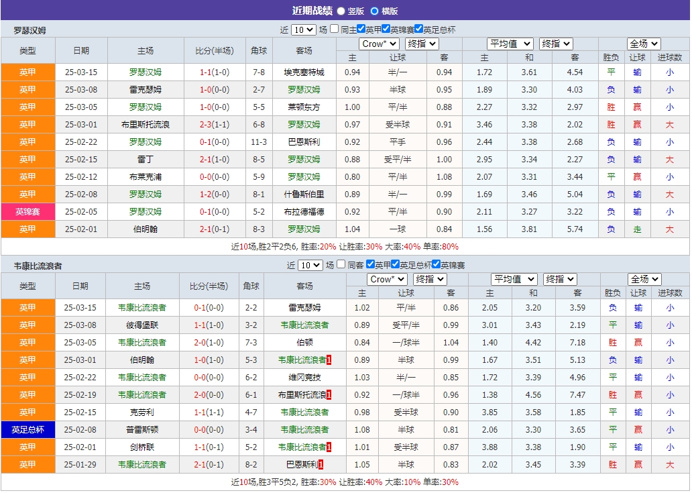This screenshot has height=493, width=692.
Task: Open the Crow* bookmaker dropdown in 罗瑟汉姆 section
Action: (x=379, y=43)
